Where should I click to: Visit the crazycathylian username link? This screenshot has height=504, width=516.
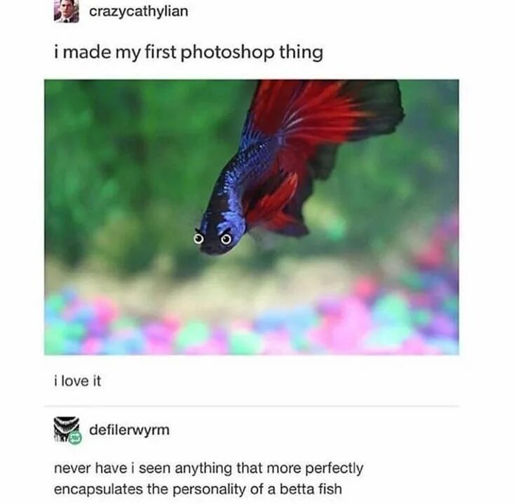point(139,11)
